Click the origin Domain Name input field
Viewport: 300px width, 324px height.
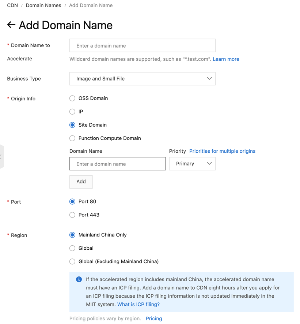[x=117, y=164]
